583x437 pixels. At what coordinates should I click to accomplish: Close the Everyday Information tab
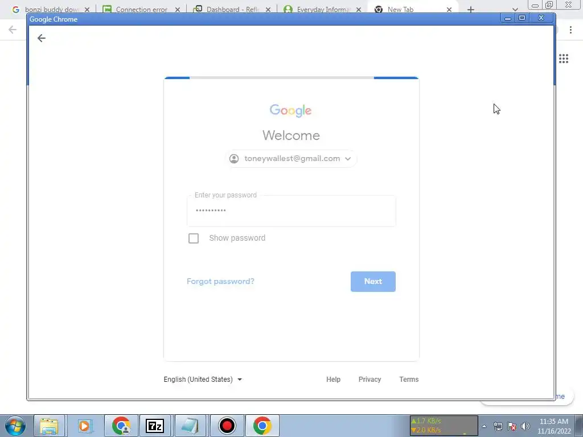[x=359, y=9]
